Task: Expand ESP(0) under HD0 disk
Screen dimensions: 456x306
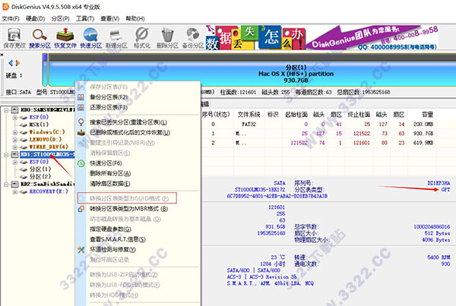Action: click(15, 118)
